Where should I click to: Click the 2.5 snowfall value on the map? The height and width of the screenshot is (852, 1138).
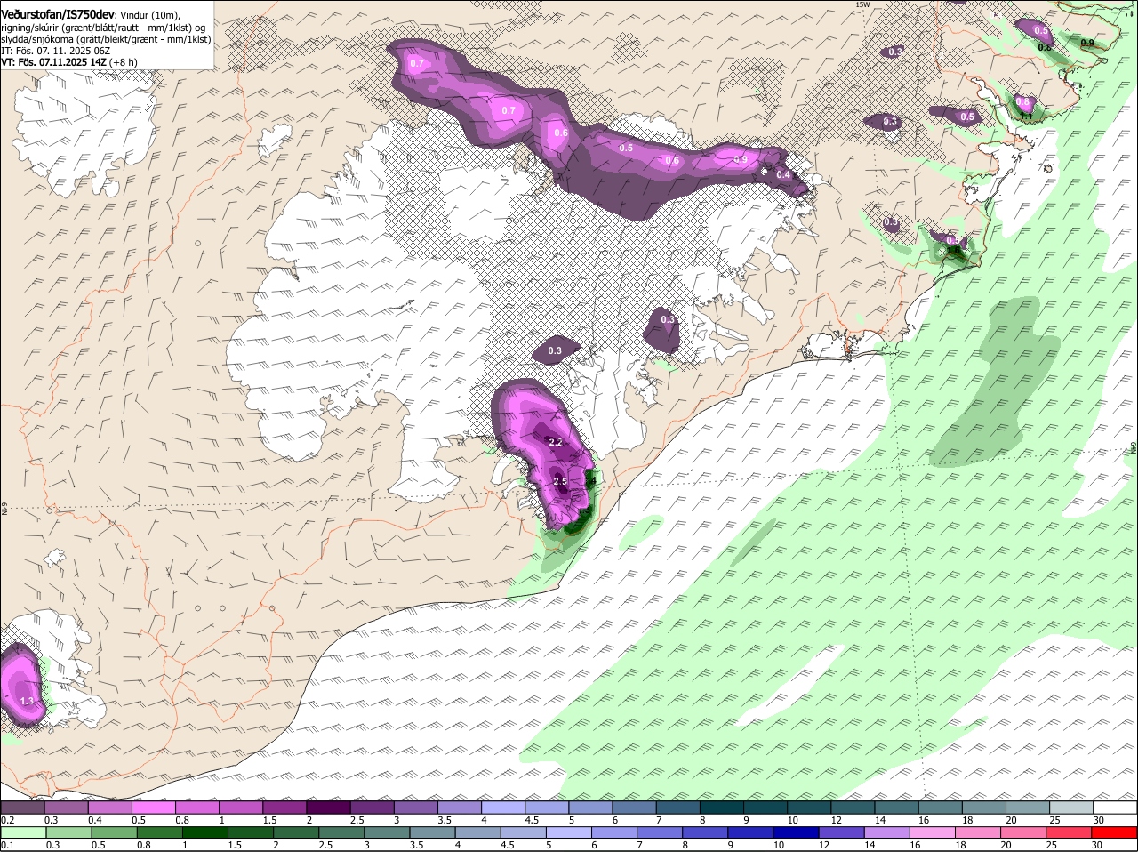560,481
